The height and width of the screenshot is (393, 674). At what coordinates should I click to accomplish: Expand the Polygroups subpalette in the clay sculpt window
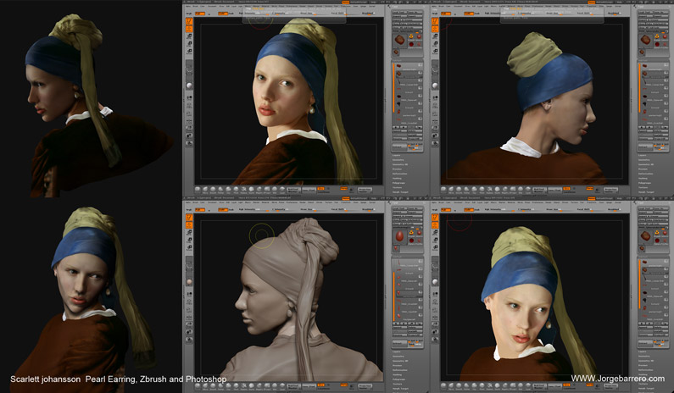pos(398,379)
